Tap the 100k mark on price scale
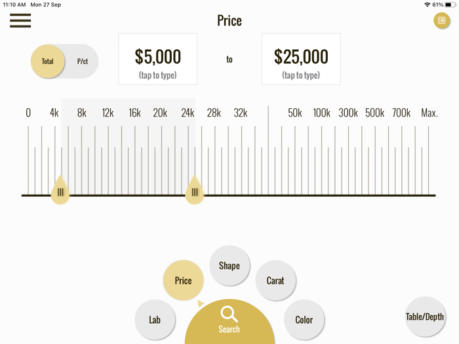Image resolution: width=459 pixels, height=344 pixels. pyautogui.click(x=321, y=113)
